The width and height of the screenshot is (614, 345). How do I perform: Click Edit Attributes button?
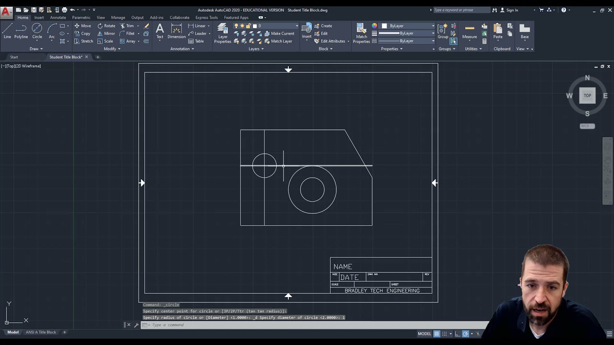[x=330, y=41]
